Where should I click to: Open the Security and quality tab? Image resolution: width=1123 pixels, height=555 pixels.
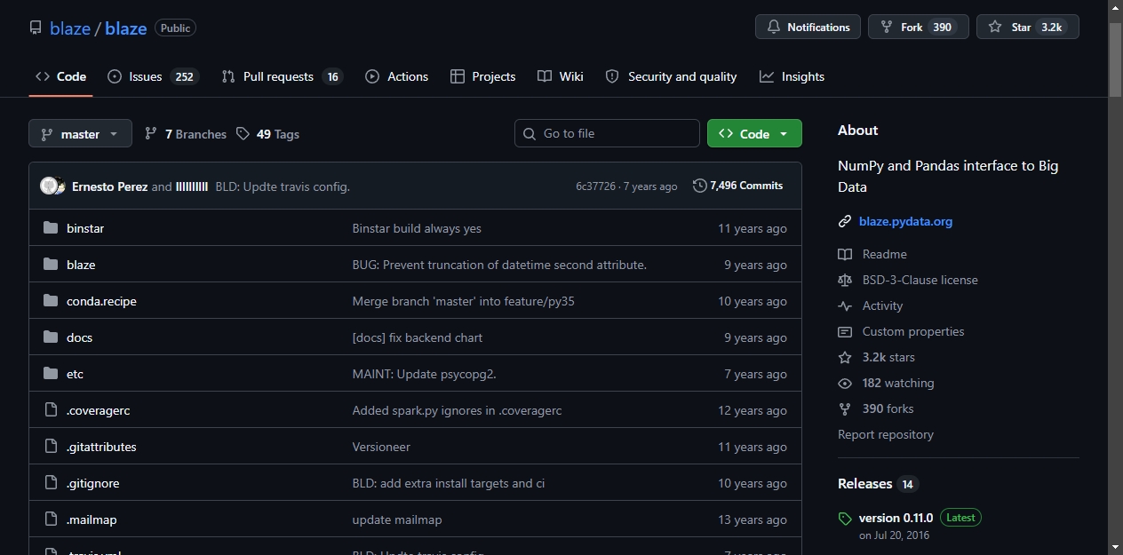coord(671,76)
